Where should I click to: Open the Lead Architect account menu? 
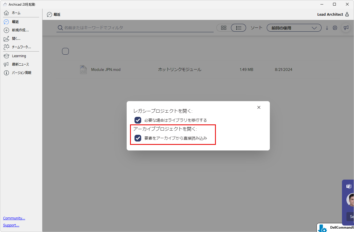pos(333,14)
